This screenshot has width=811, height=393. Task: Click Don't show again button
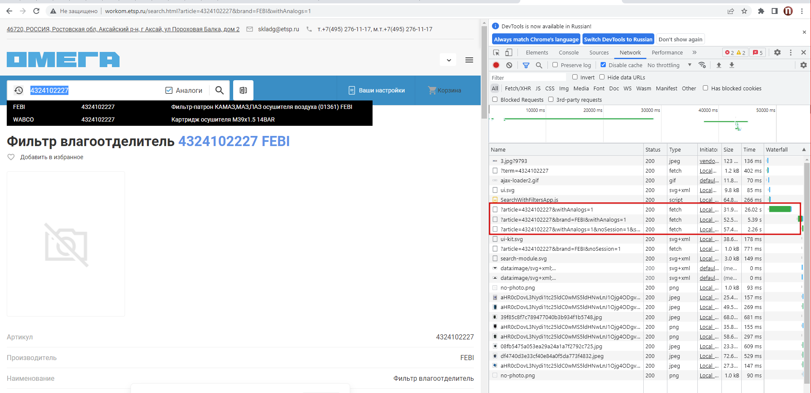pyautogui.click(x=680, y=39)
